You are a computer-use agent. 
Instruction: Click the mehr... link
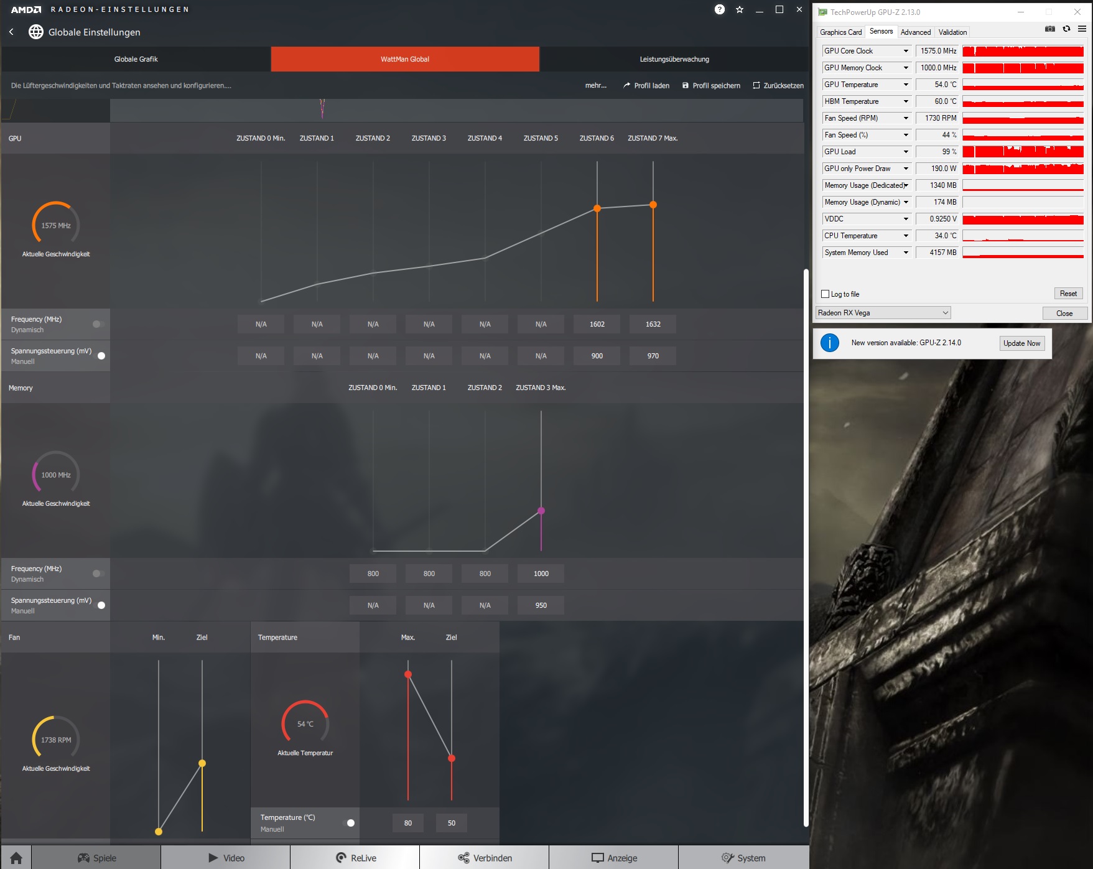coord(596,86)
